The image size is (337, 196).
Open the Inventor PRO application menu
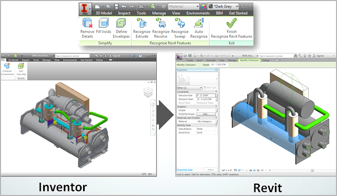point(85,9)
